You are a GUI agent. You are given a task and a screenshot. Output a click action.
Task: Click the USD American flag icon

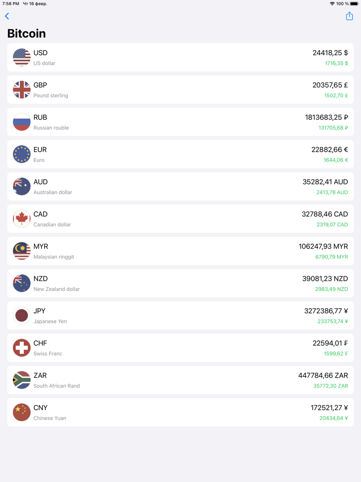coord(21,57)
